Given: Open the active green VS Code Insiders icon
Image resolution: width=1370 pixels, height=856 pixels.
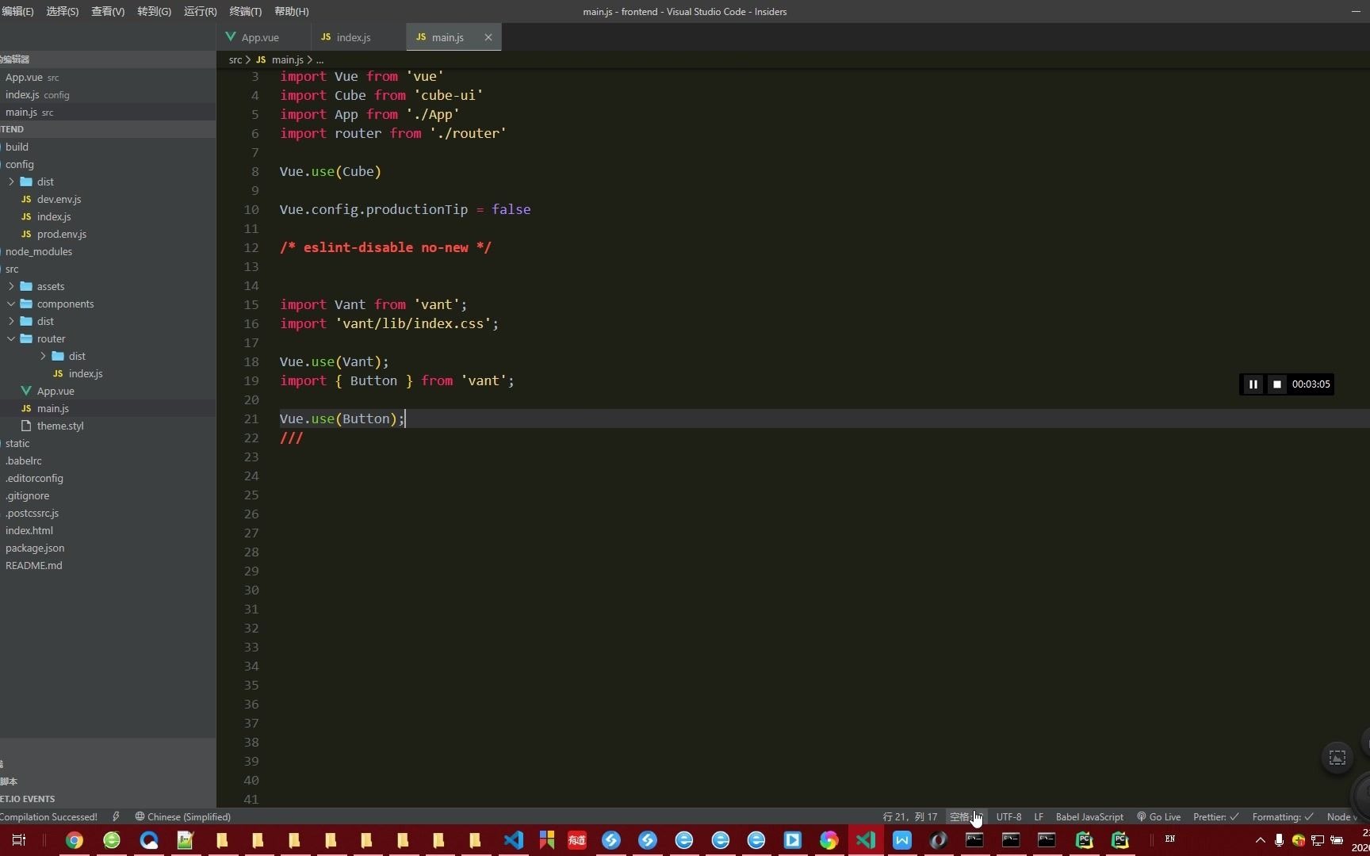Looking at the screenshot, I should point(865,840).
